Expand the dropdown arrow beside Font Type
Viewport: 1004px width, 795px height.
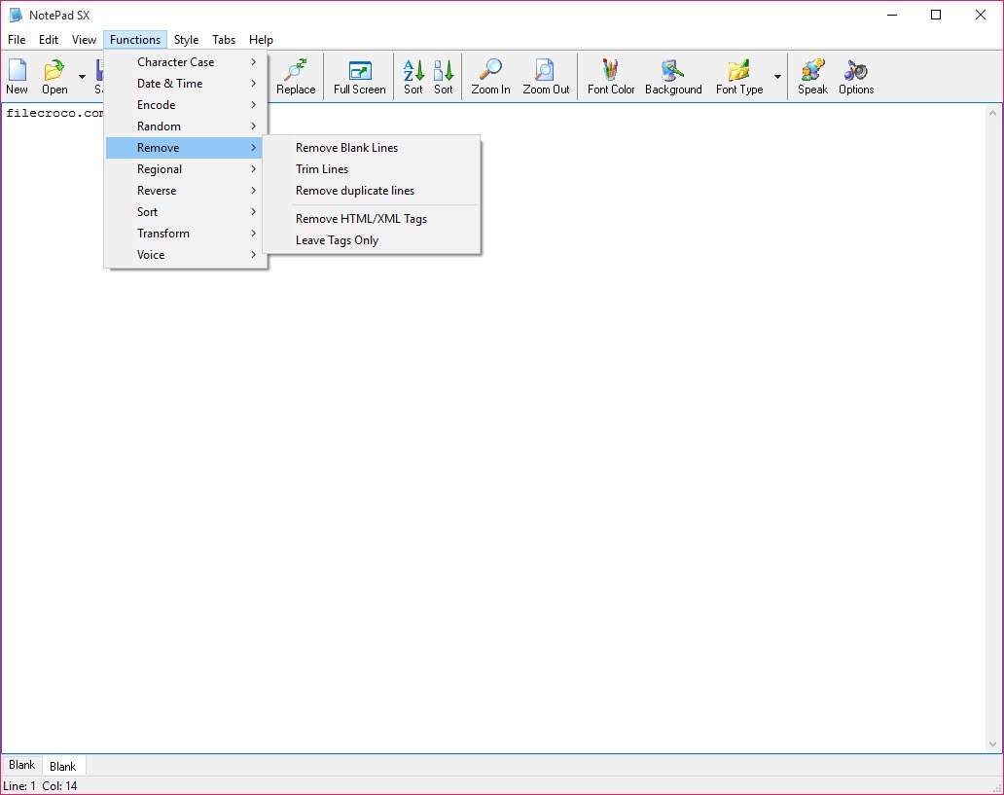tap(777, 77)
